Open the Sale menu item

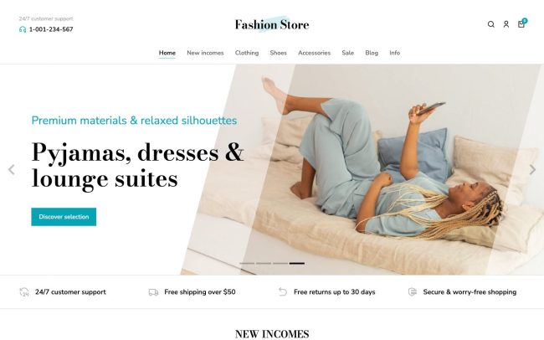coord(347,53)
